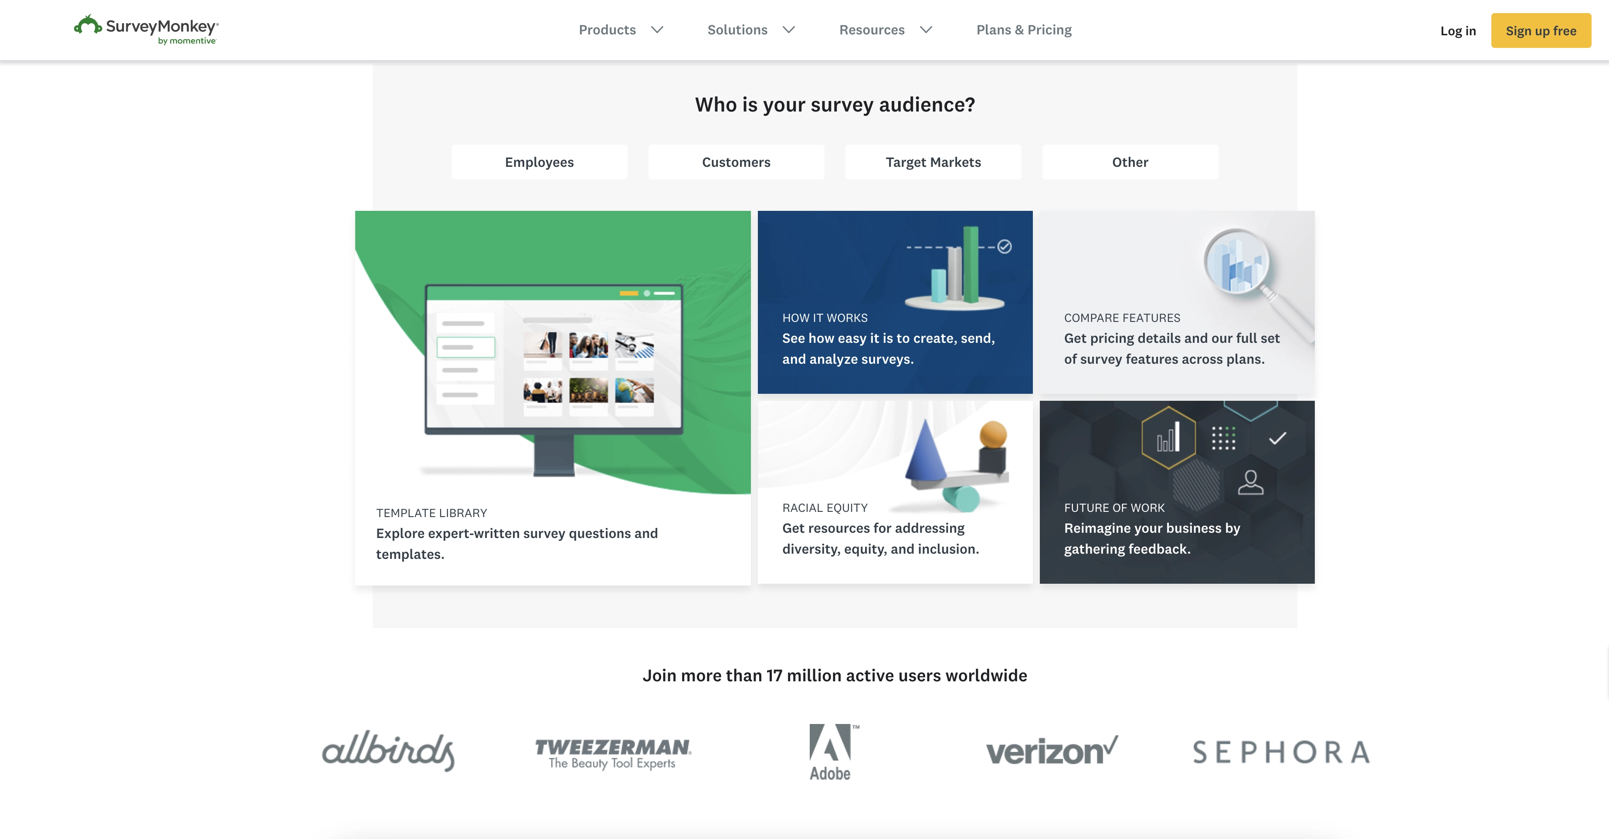Select the Customers survey audience option

coord(735,162)
